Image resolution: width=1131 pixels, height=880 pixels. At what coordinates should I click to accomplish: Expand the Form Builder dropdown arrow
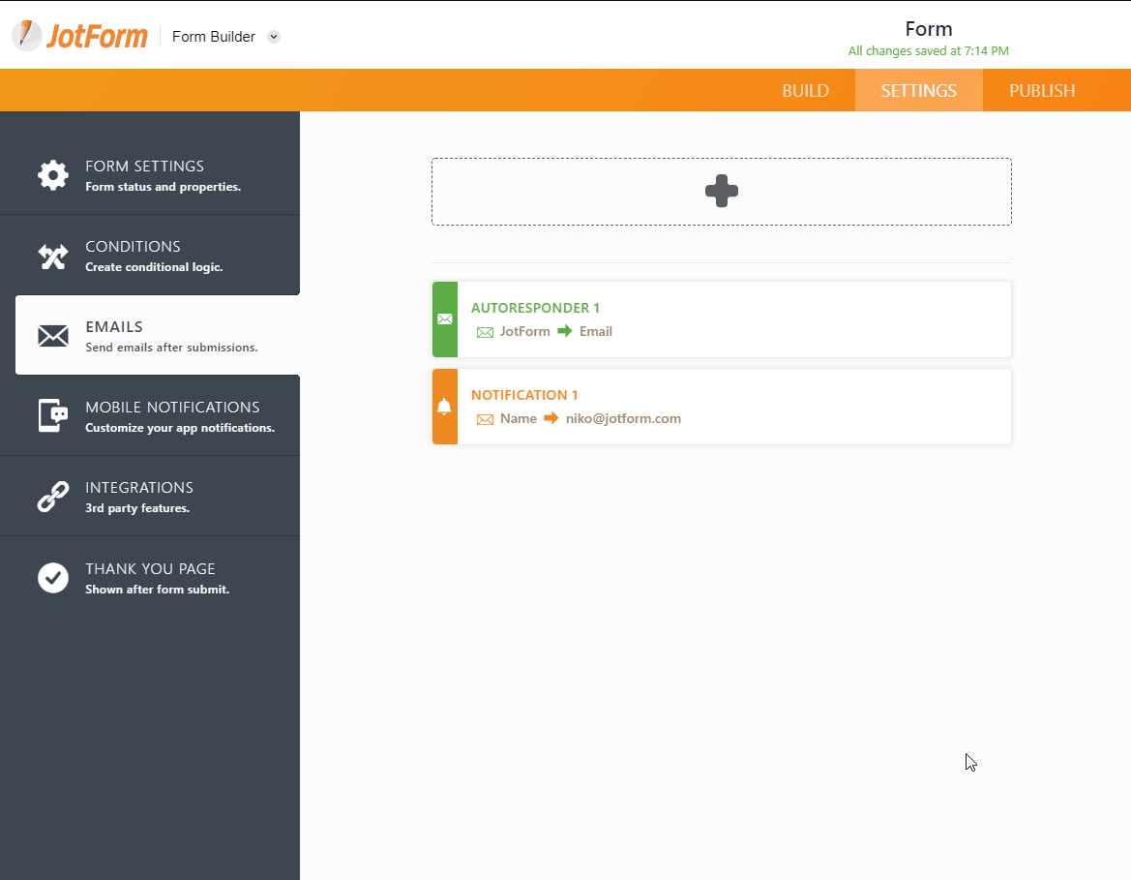[x=274, y=37]
